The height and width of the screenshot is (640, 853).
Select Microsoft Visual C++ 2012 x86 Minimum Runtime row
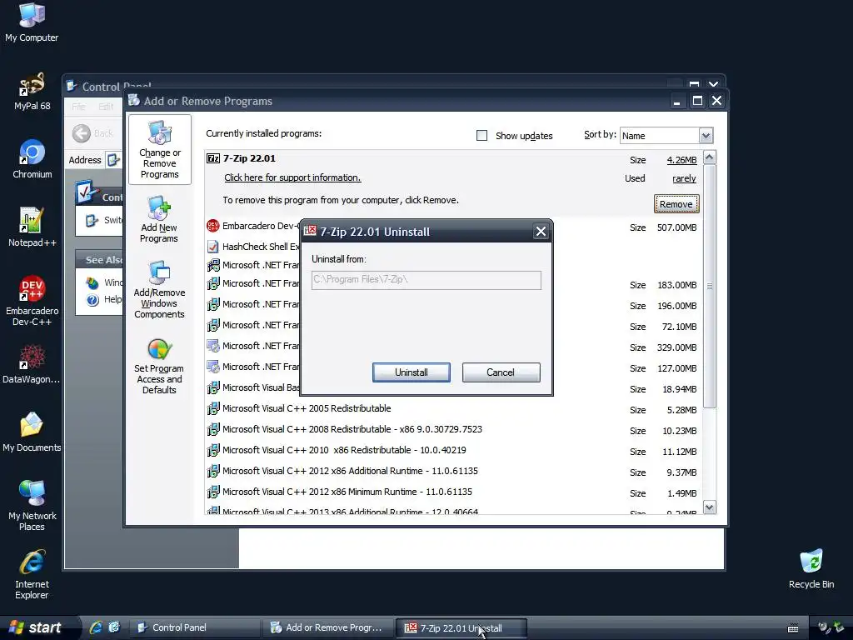(454, 492)
